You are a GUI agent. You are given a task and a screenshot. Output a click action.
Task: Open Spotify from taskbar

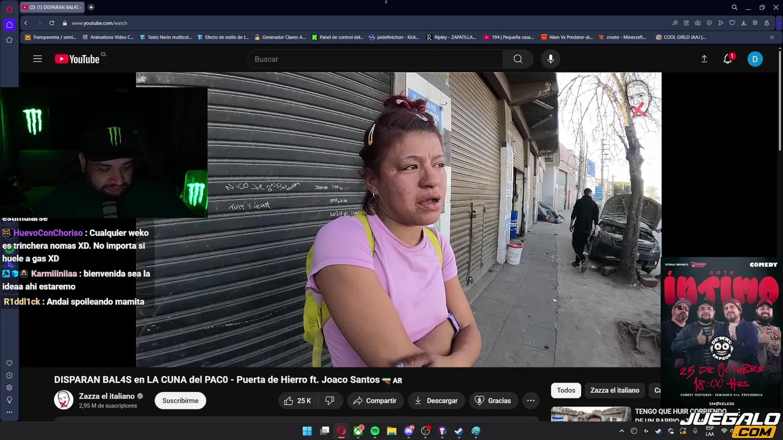375,431
